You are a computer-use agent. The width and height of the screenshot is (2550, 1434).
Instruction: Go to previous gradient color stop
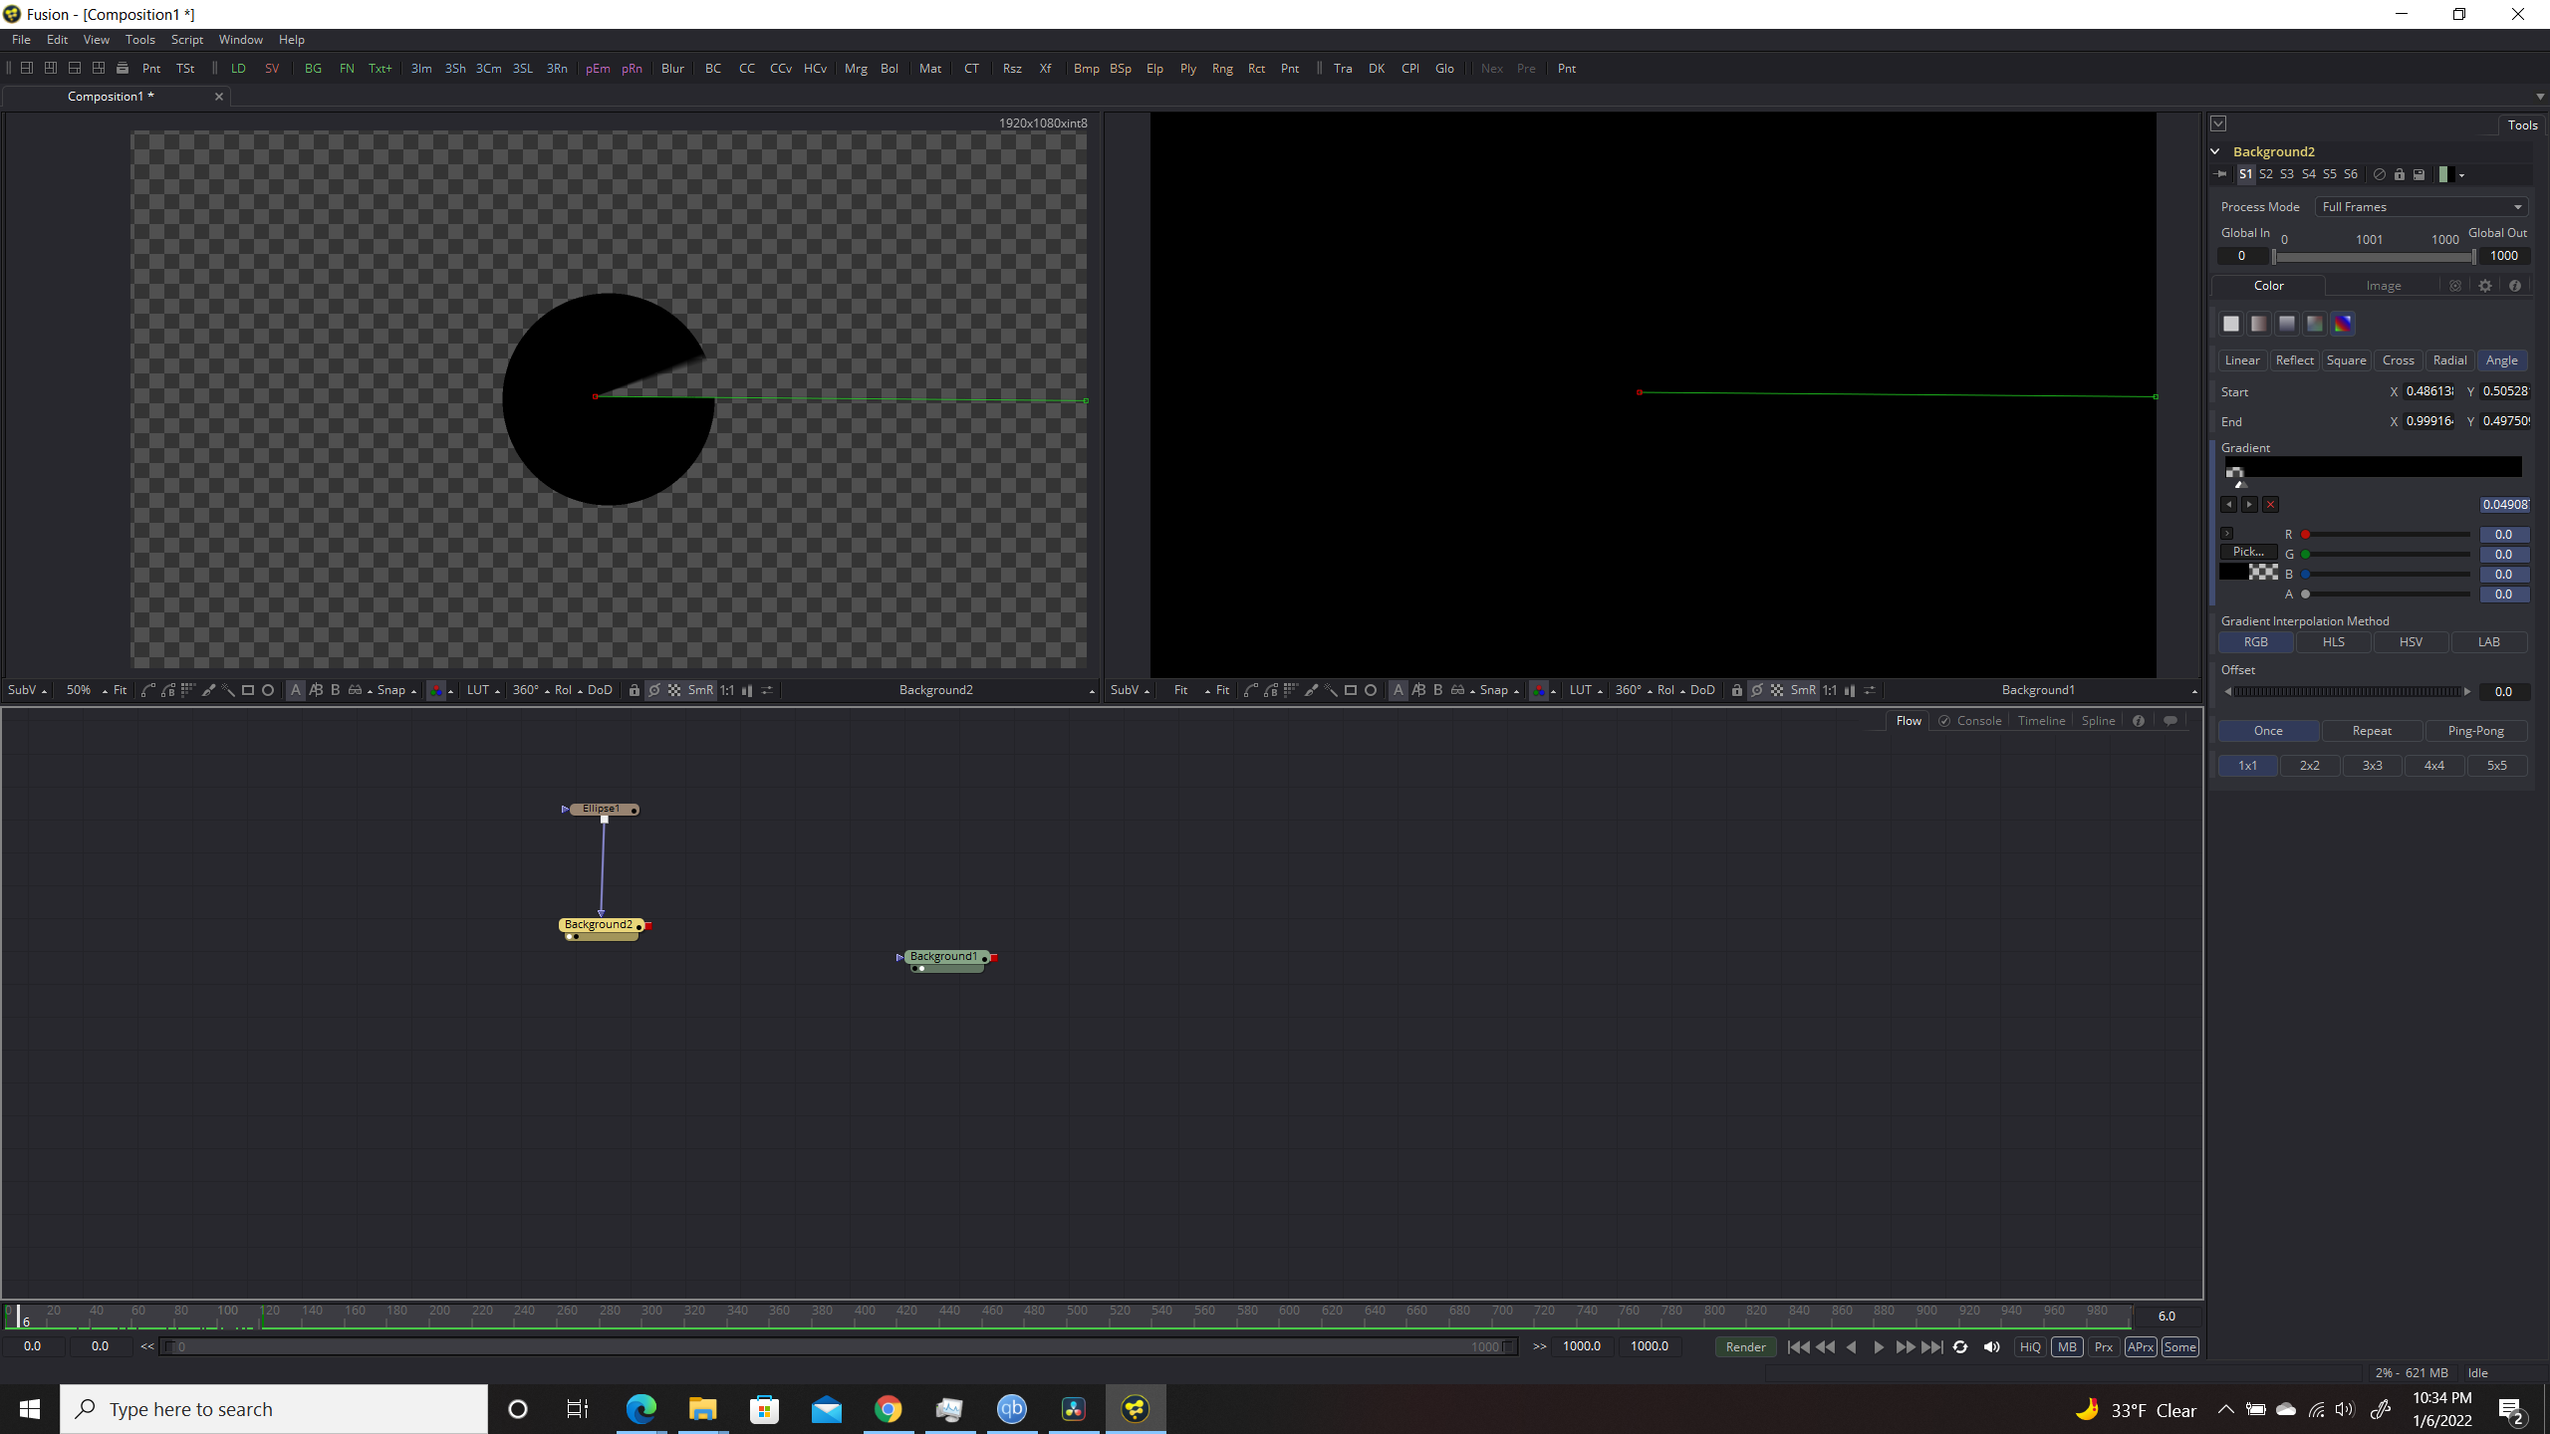point(2229,505)
